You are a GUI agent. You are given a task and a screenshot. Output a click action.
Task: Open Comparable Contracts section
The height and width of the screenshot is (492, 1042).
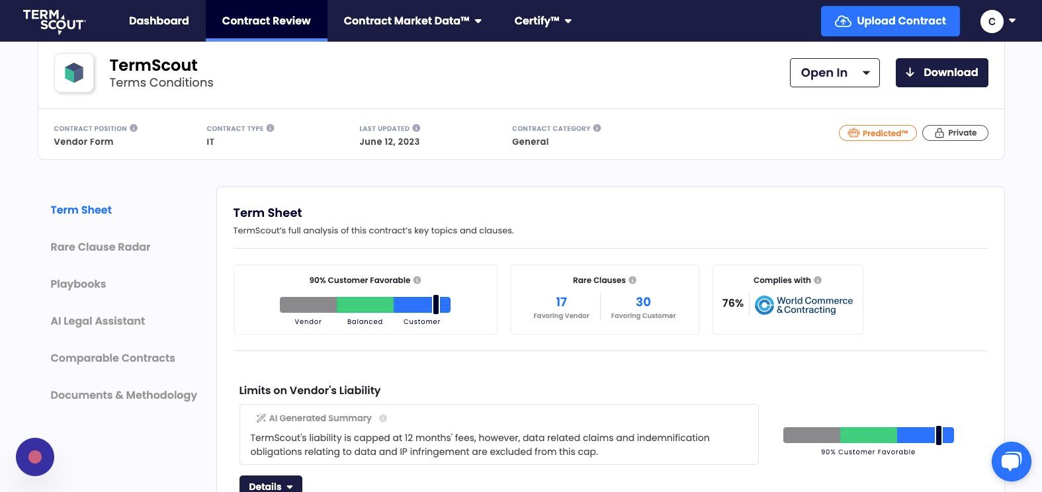[x=113, y=358]
